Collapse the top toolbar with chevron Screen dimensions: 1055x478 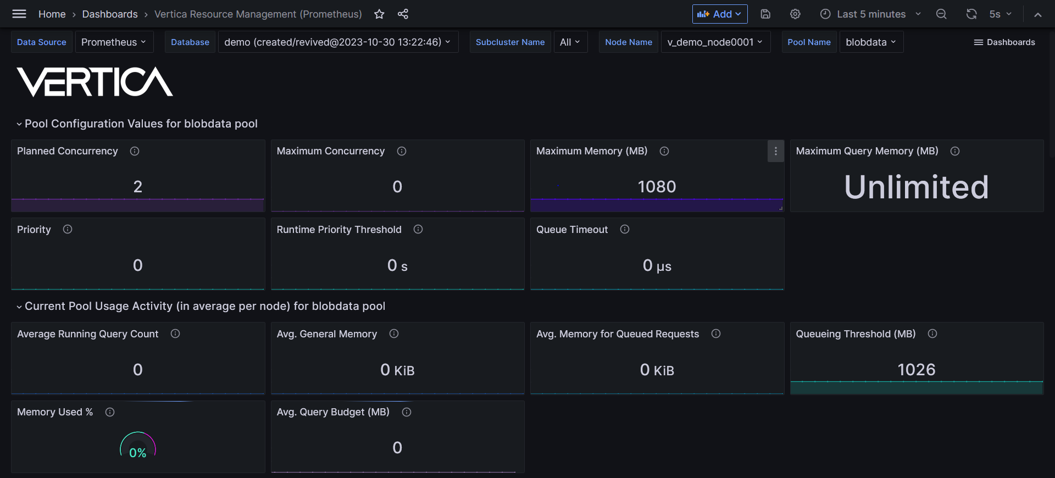click(x=1037, y=15)
